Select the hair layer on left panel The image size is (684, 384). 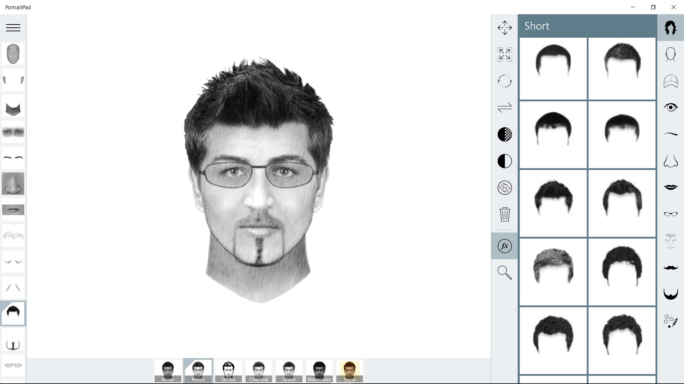tap(13, 313)
